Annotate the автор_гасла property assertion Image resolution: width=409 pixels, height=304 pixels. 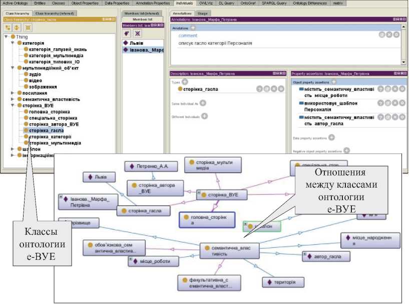coord(387,117)
